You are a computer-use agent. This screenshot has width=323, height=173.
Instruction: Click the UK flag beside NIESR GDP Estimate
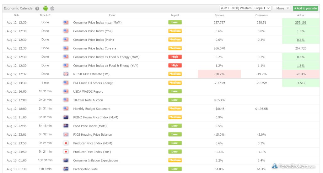pos(66,74)
